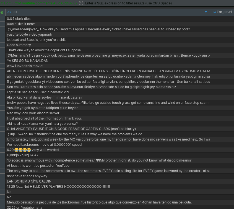Select the cell '0:05 "i like it here"'

pos(107,24)
